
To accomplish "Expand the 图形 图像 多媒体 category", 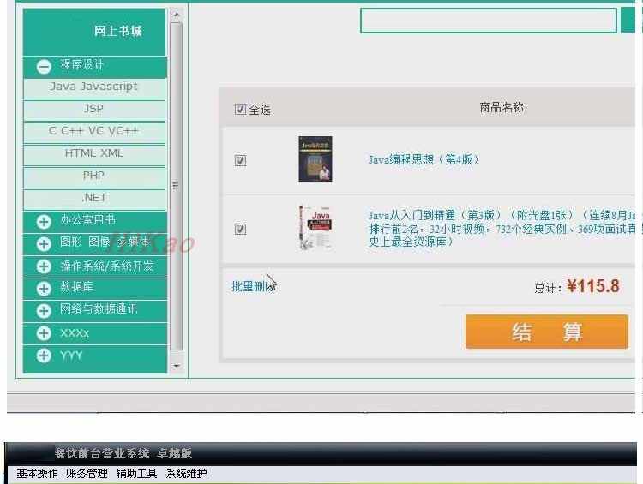I will [44, 244].
